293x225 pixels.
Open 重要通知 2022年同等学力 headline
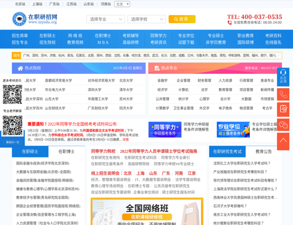[72, 124]
